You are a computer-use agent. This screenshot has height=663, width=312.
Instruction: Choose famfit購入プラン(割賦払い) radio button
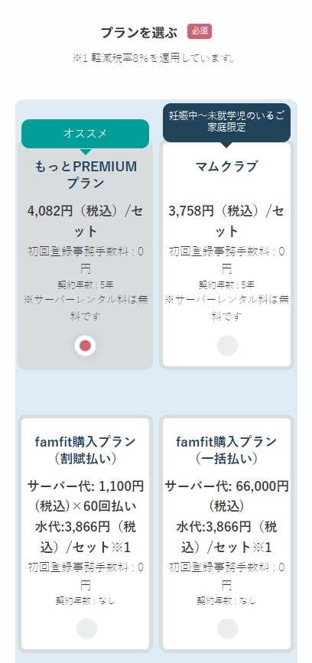click(86, 629)
